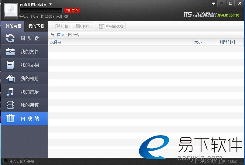Screen dimensions: 245x165
Task: Open 我的文档 document icon
Action: [x=10, y=65]
